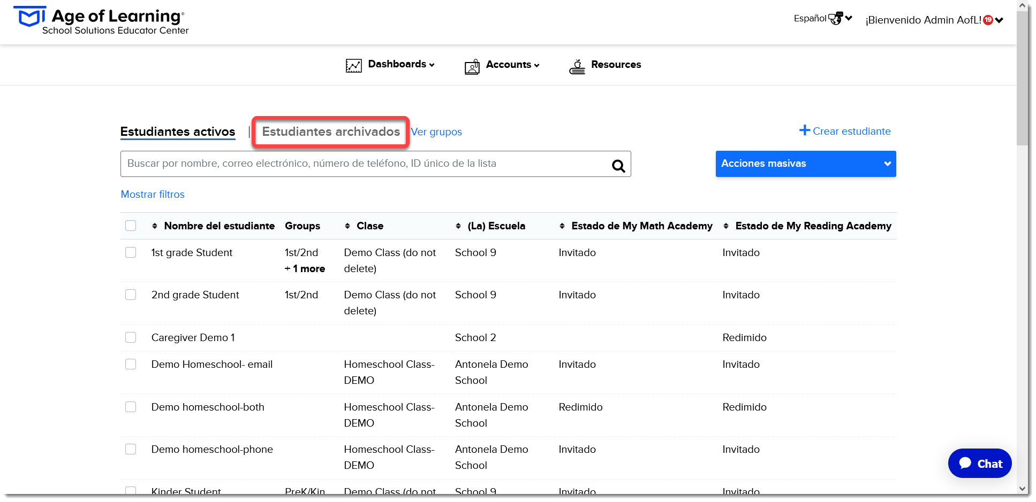
Task: Expand the Accounts menu
Action: pyautogui.click(x=512, y=65)
